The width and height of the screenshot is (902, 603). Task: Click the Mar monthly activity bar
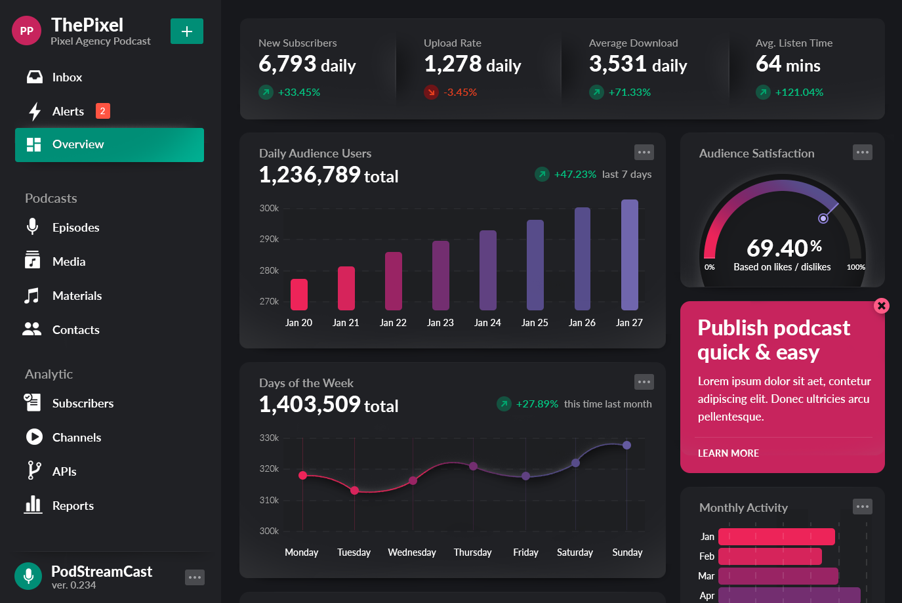click(779, 576)
